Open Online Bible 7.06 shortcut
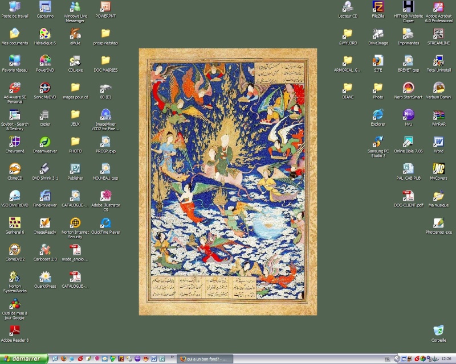456x364 pixels. point(408,144)
